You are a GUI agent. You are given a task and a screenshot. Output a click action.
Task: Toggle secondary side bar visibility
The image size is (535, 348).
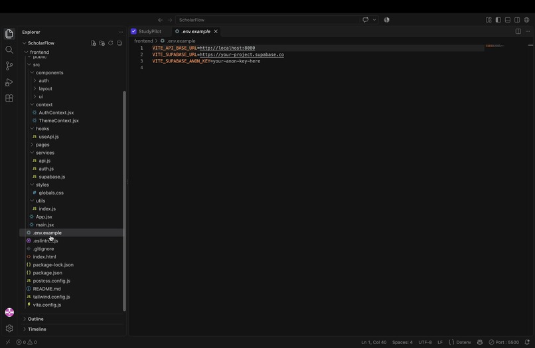click(517, 20)
